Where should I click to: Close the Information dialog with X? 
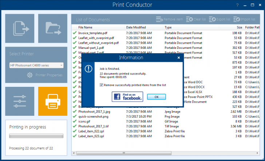(179, 58)
